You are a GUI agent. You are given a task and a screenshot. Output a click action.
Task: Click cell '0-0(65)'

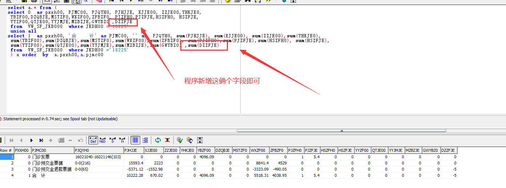point(99,169)
